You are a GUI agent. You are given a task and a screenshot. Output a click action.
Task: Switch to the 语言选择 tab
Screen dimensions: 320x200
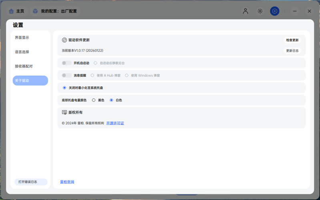point(22,52)
